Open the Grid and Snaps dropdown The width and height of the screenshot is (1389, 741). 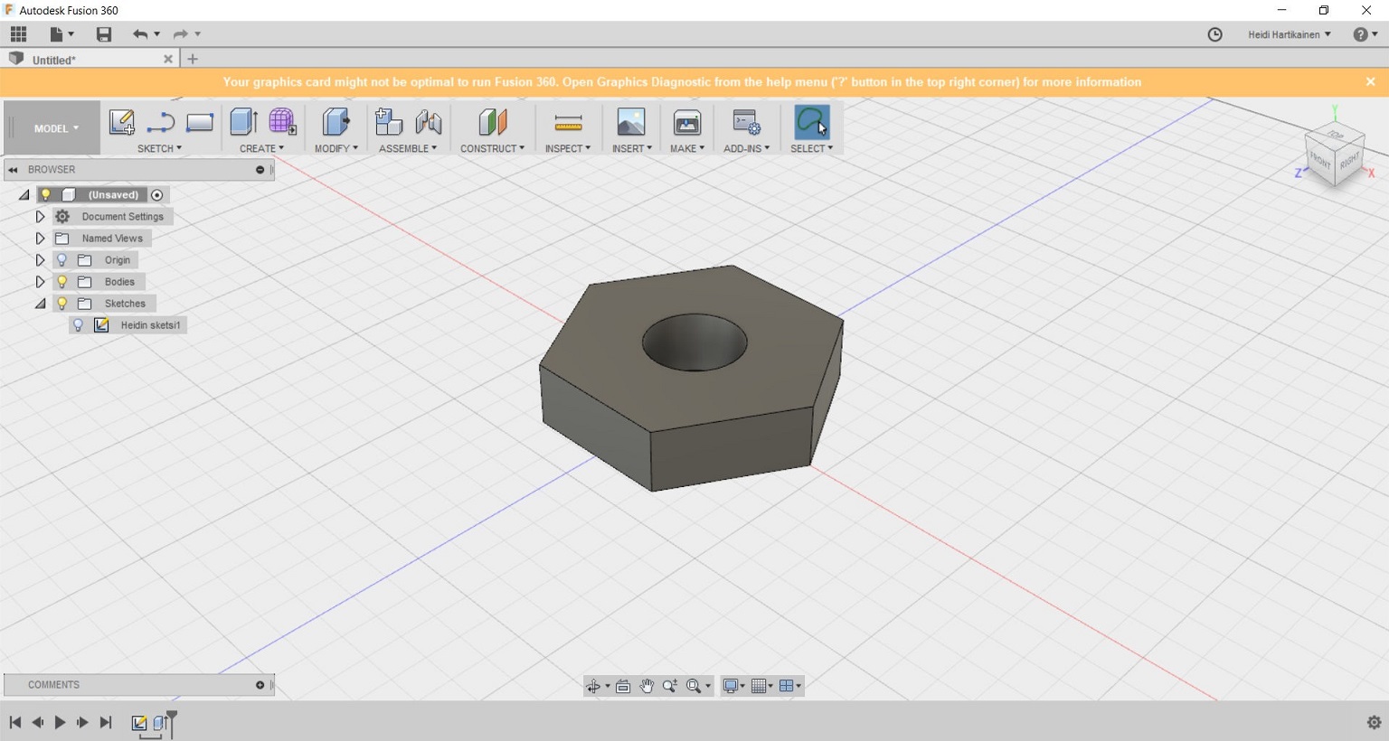pyautogui.click(x=763, y=686)
